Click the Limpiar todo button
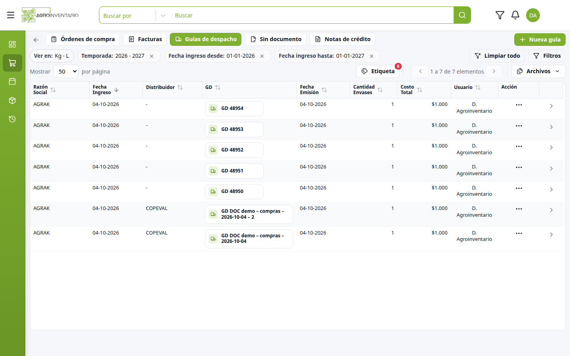The height and width of the screenshot is (356, 570). click(x=497, y=56)
